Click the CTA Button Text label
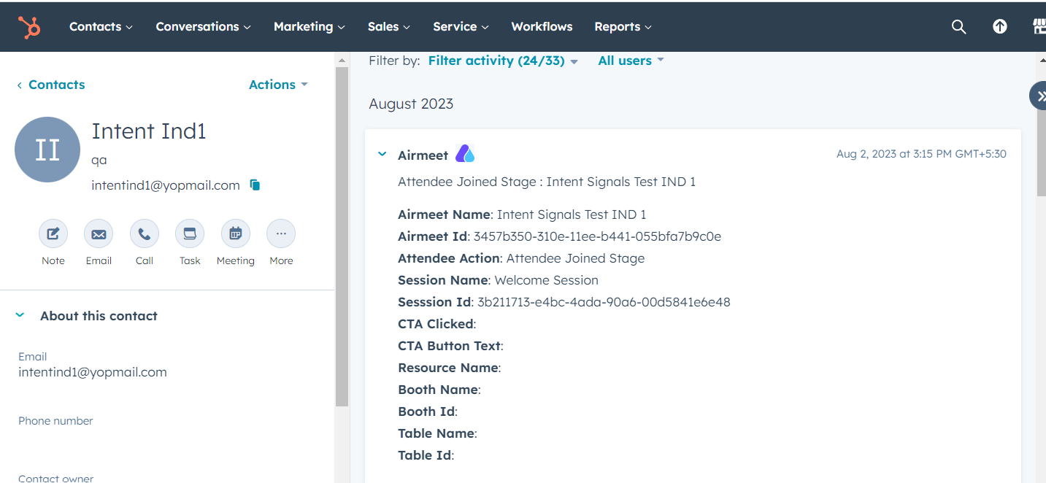 tap(450, 346)
